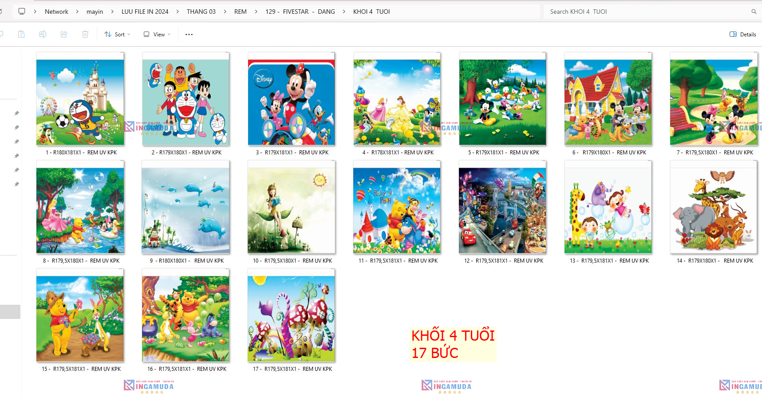762x397 pixels.
Task: Open the See more three-dots menu
Action: 189,34
